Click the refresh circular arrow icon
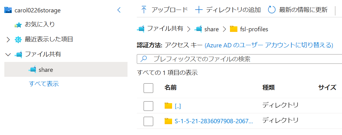Viewport: 342px width, 135px height. [271, 10]
